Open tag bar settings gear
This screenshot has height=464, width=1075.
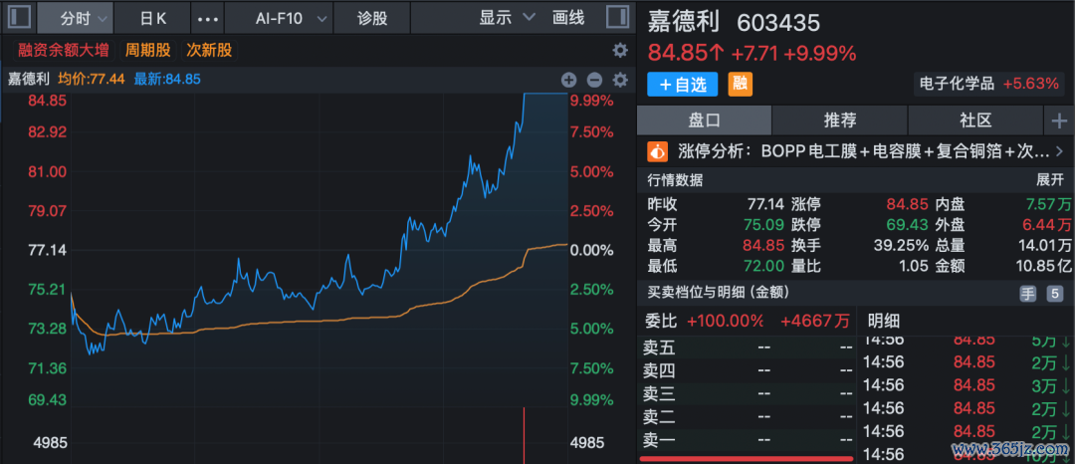[620, 50]
